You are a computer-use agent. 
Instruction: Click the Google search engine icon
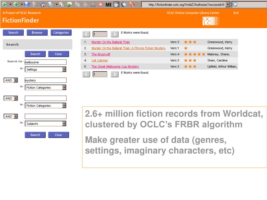coord(235,5)
